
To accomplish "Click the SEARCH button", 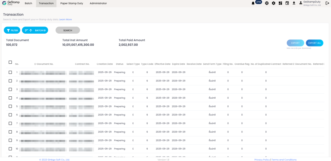I will [x=68, y=30].
